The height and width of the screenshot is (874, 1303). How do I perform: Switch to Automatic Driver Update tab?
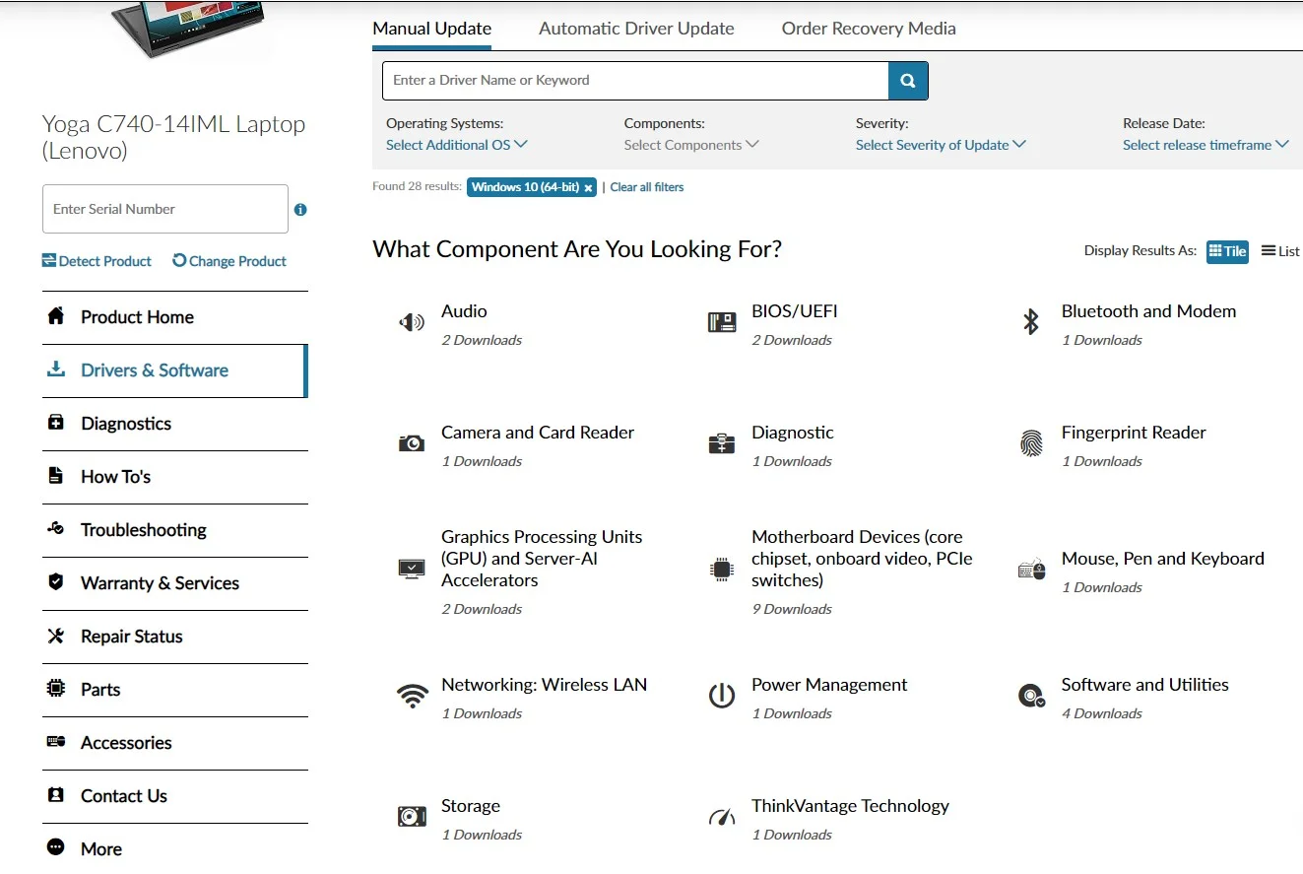[636, 29]
